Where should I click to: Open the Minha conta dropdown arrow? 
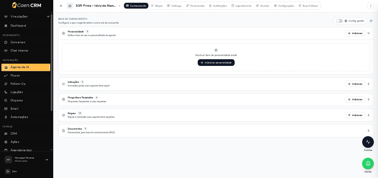click(x=47, y=160)
